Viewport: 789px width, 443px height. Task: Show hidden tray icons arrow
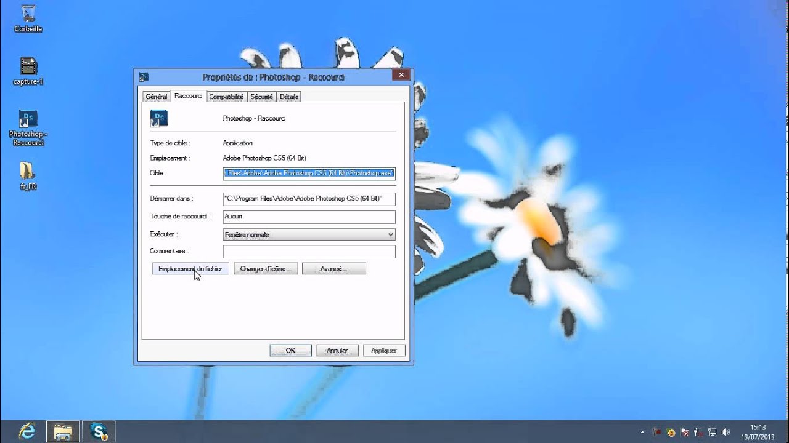[x=643, y=432]
